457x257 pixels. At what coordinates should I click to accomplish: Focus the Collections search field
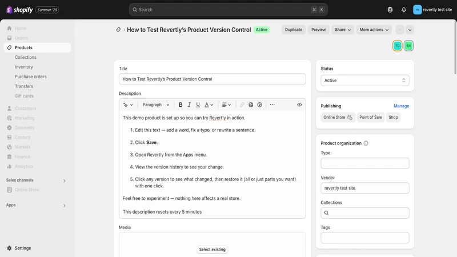(x=365, y=213)
